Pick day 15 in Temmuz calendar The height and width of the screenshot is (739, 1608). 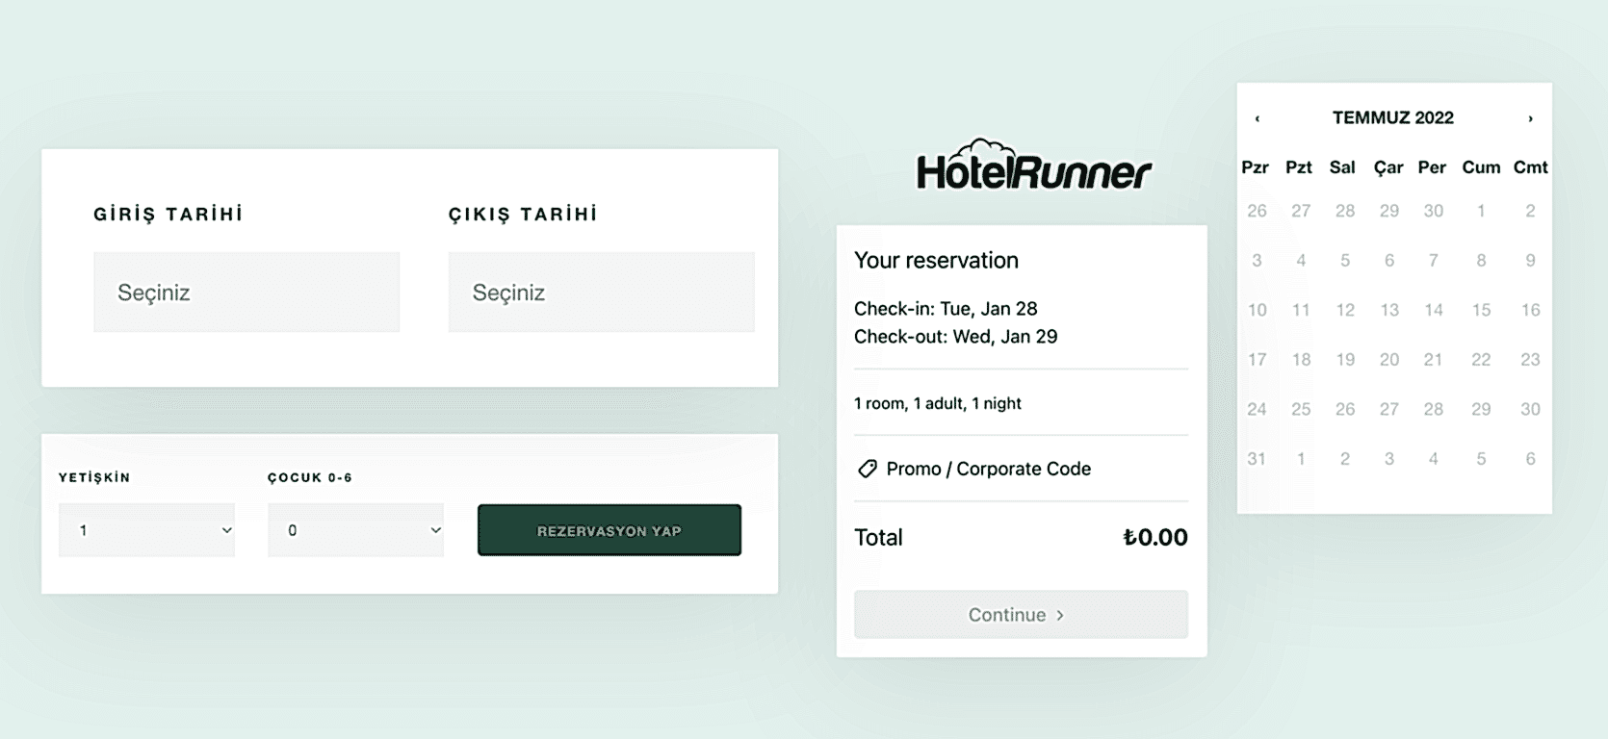click(x=1481, y=310)
